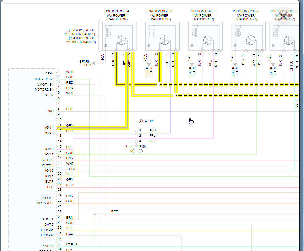The height and width of the screenshot is (251, 304).
Task: Click the LT BLU wire label under ignition coil 6
Action: point(291,66)
